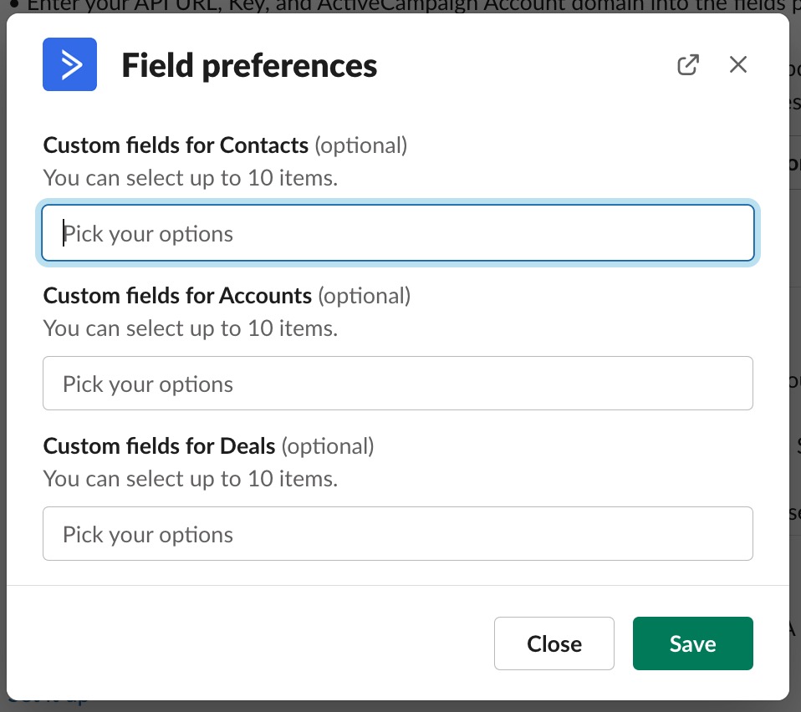The height and width of the screenshot is (712, 801).
Task: Click the 'Custom fields for Deals' label
Action: coord(159,445)
